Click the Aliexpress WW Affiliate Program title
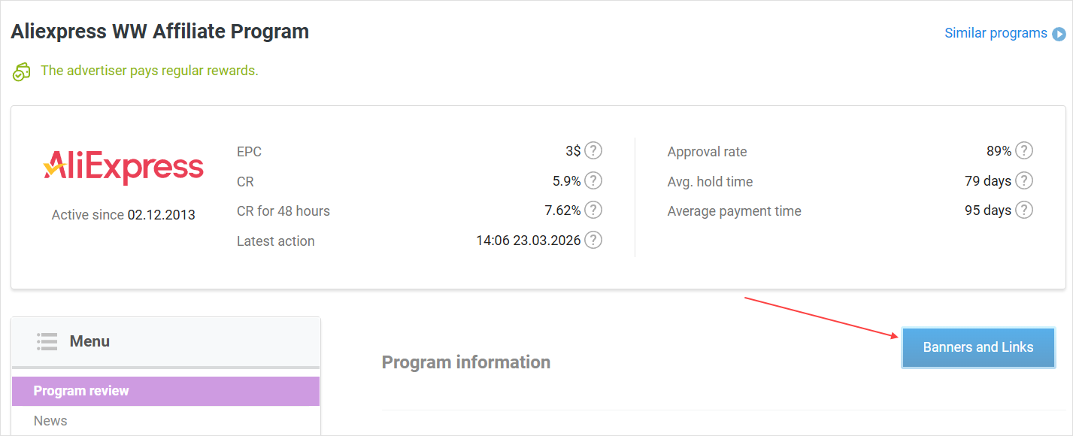Screen dimensions: 1073x436 pos(159,32)
